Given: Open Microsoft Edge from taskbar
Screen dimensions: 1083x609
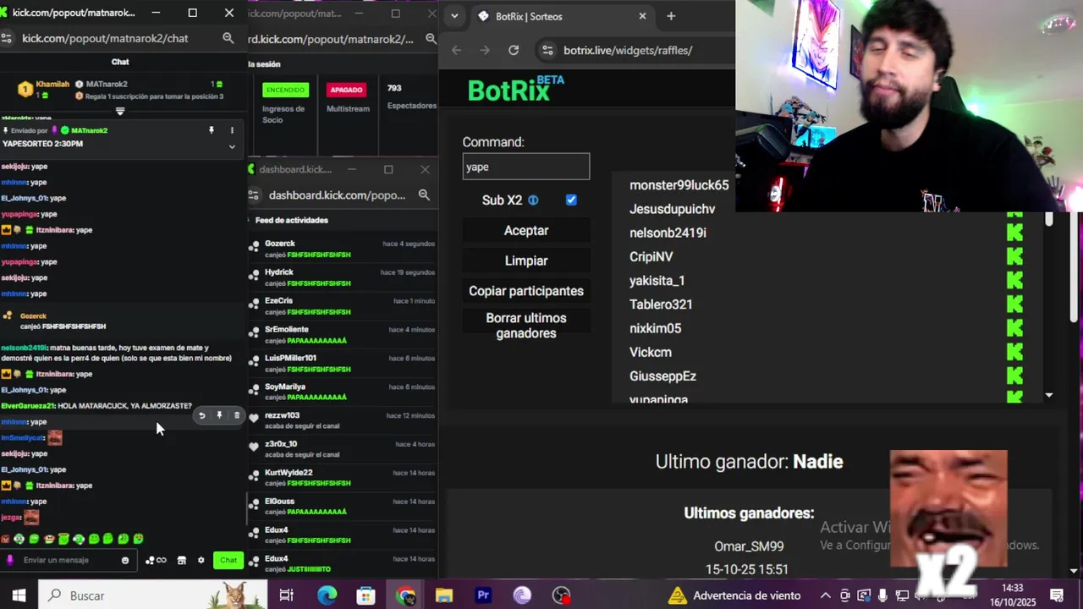Looking at the screenshot, I should pos(327,595).
